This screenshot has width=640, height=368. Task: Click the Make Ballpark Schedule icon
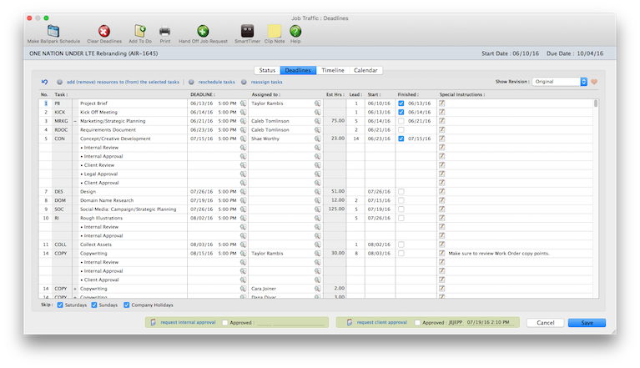[x=54, y=31]
